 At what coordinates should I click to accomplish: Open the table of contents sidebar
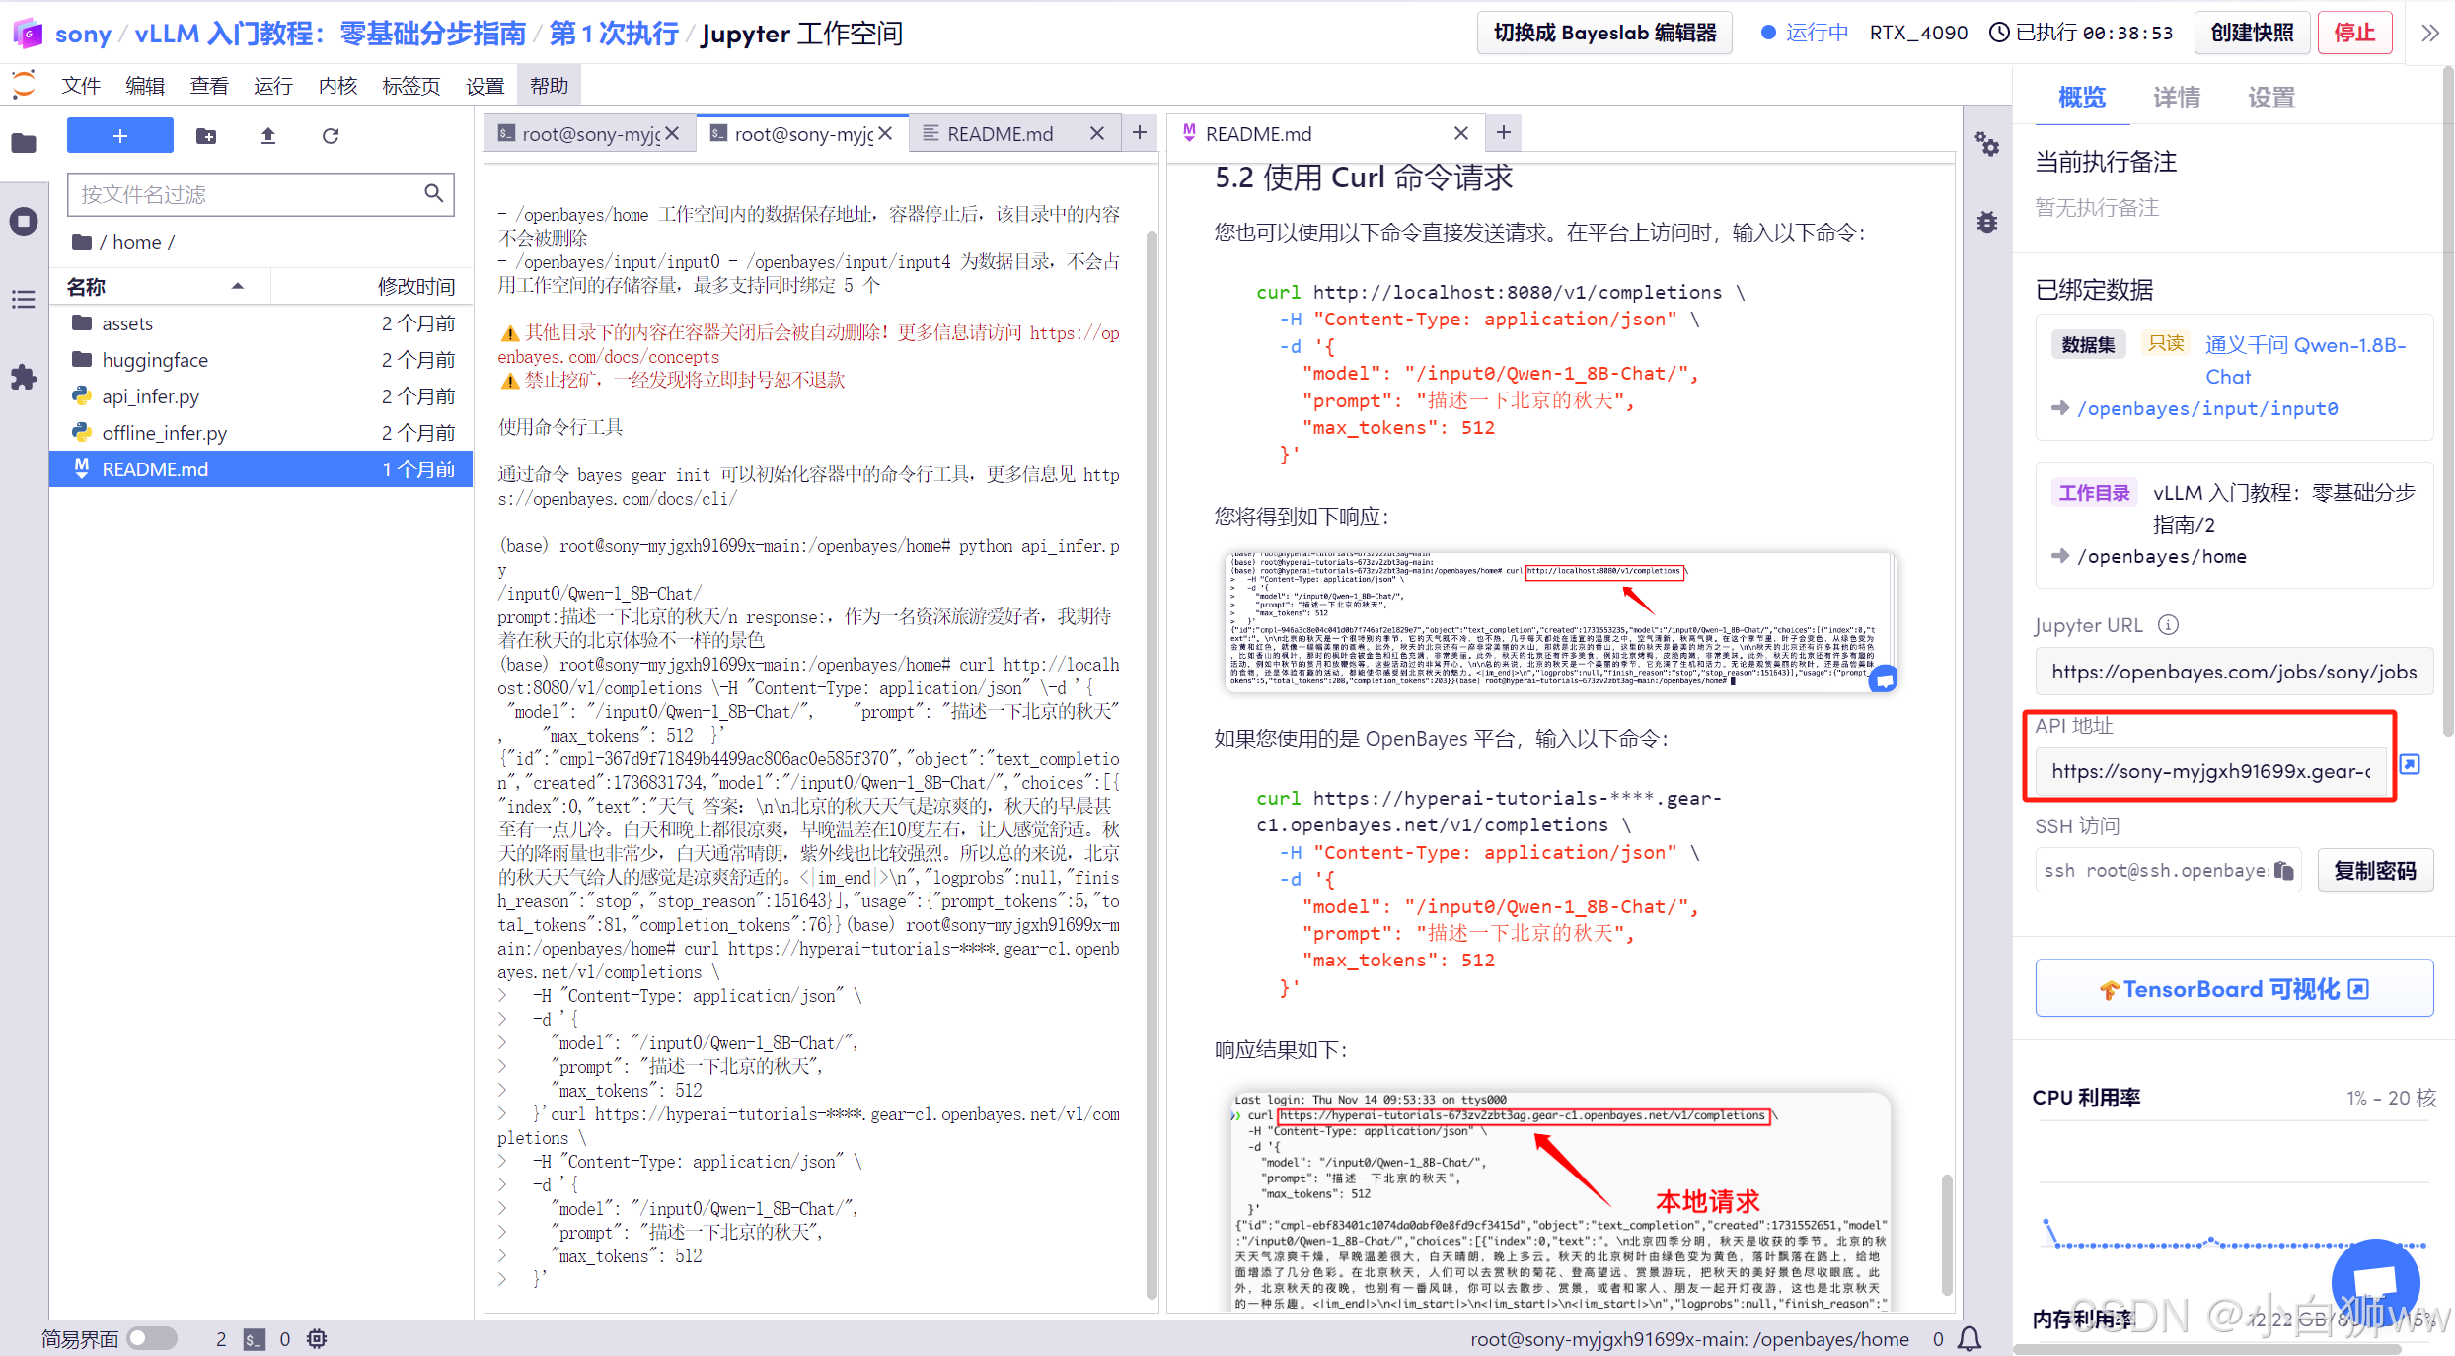pyautogui.click(x=24, y=299)
